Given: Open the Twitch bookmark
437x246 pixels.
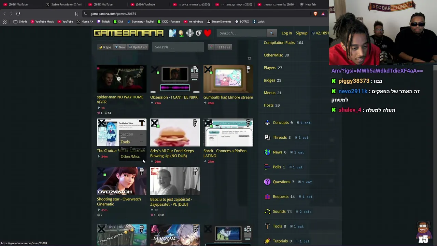Looking at the screenshot, I should 103,22.
